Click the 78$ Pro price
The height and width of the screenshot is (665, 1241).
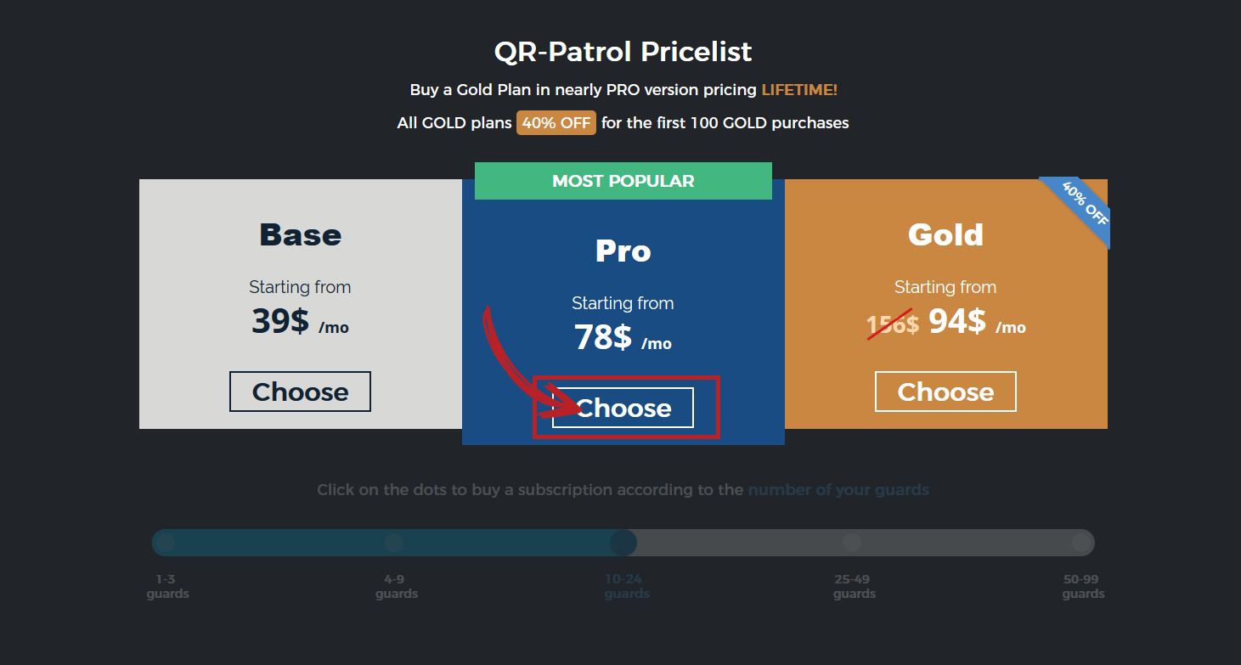(x=603, y=337)
